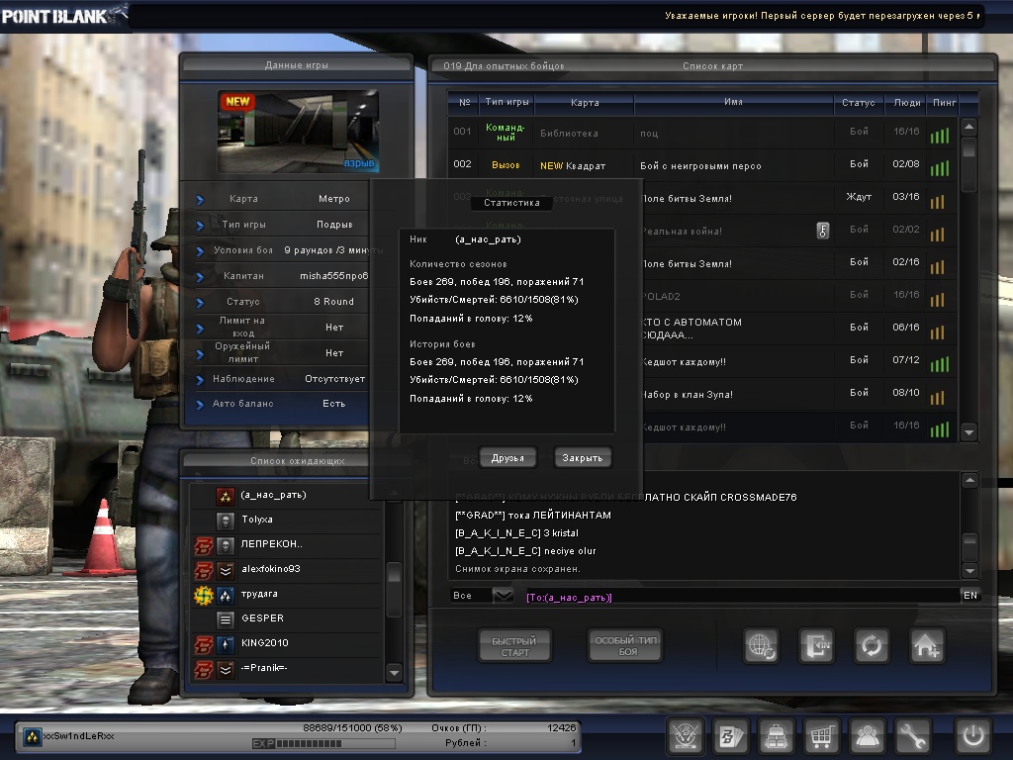Open ОСОБЫЙ ТИП БОЯ button
This screenshot has width=1013, height=760.
click(x=625, y=645)
